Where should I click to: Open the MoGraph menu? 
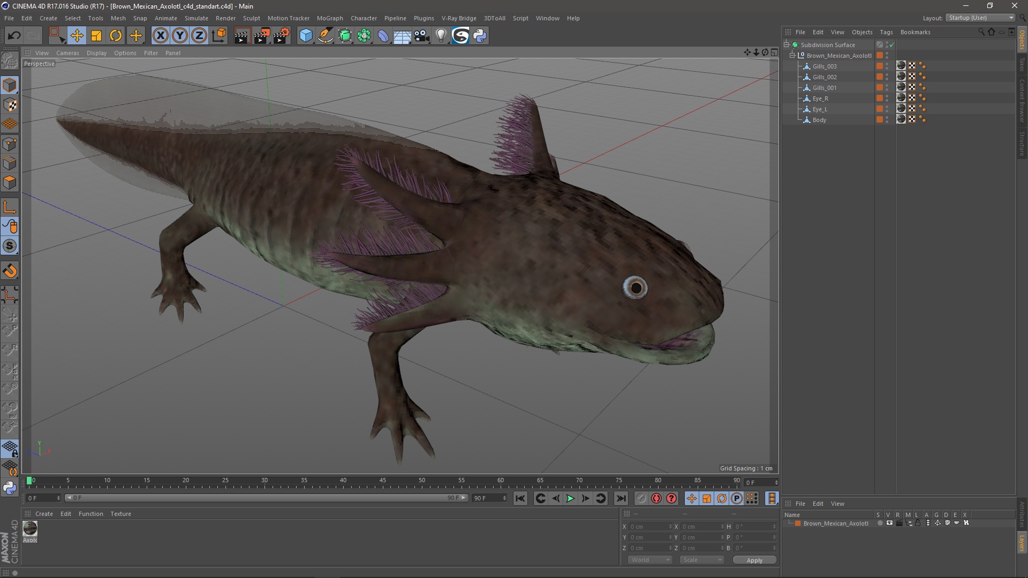point(330,18)
